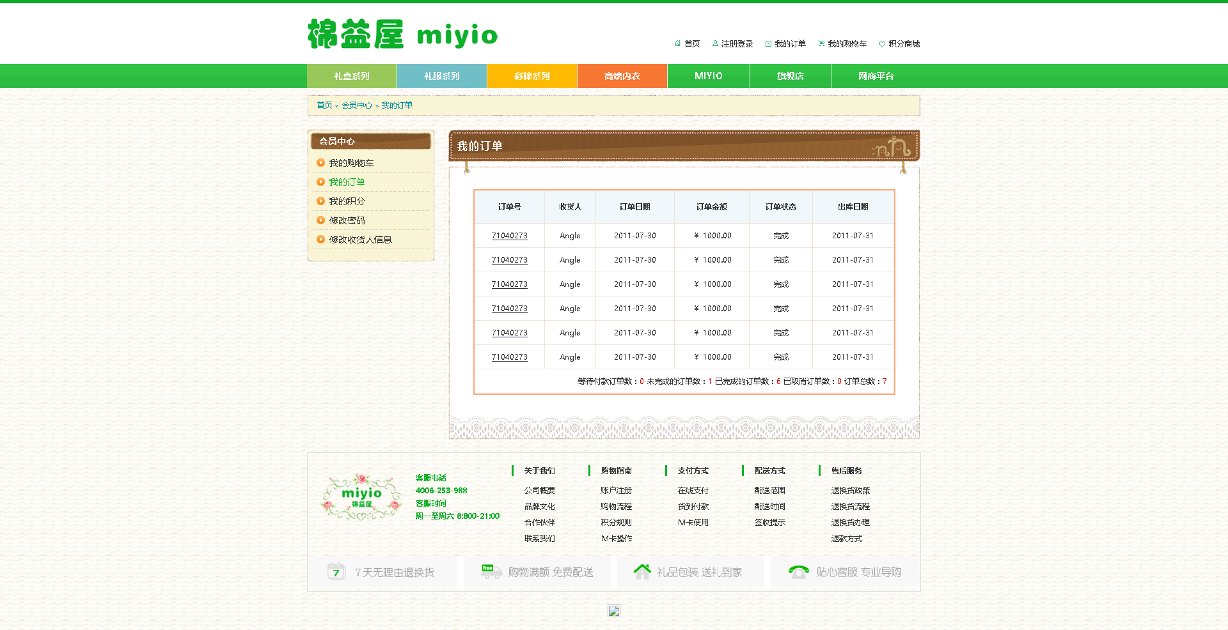
Task: Click the shopping cart icon beside 我的购物车
Action: click(821, 43)
